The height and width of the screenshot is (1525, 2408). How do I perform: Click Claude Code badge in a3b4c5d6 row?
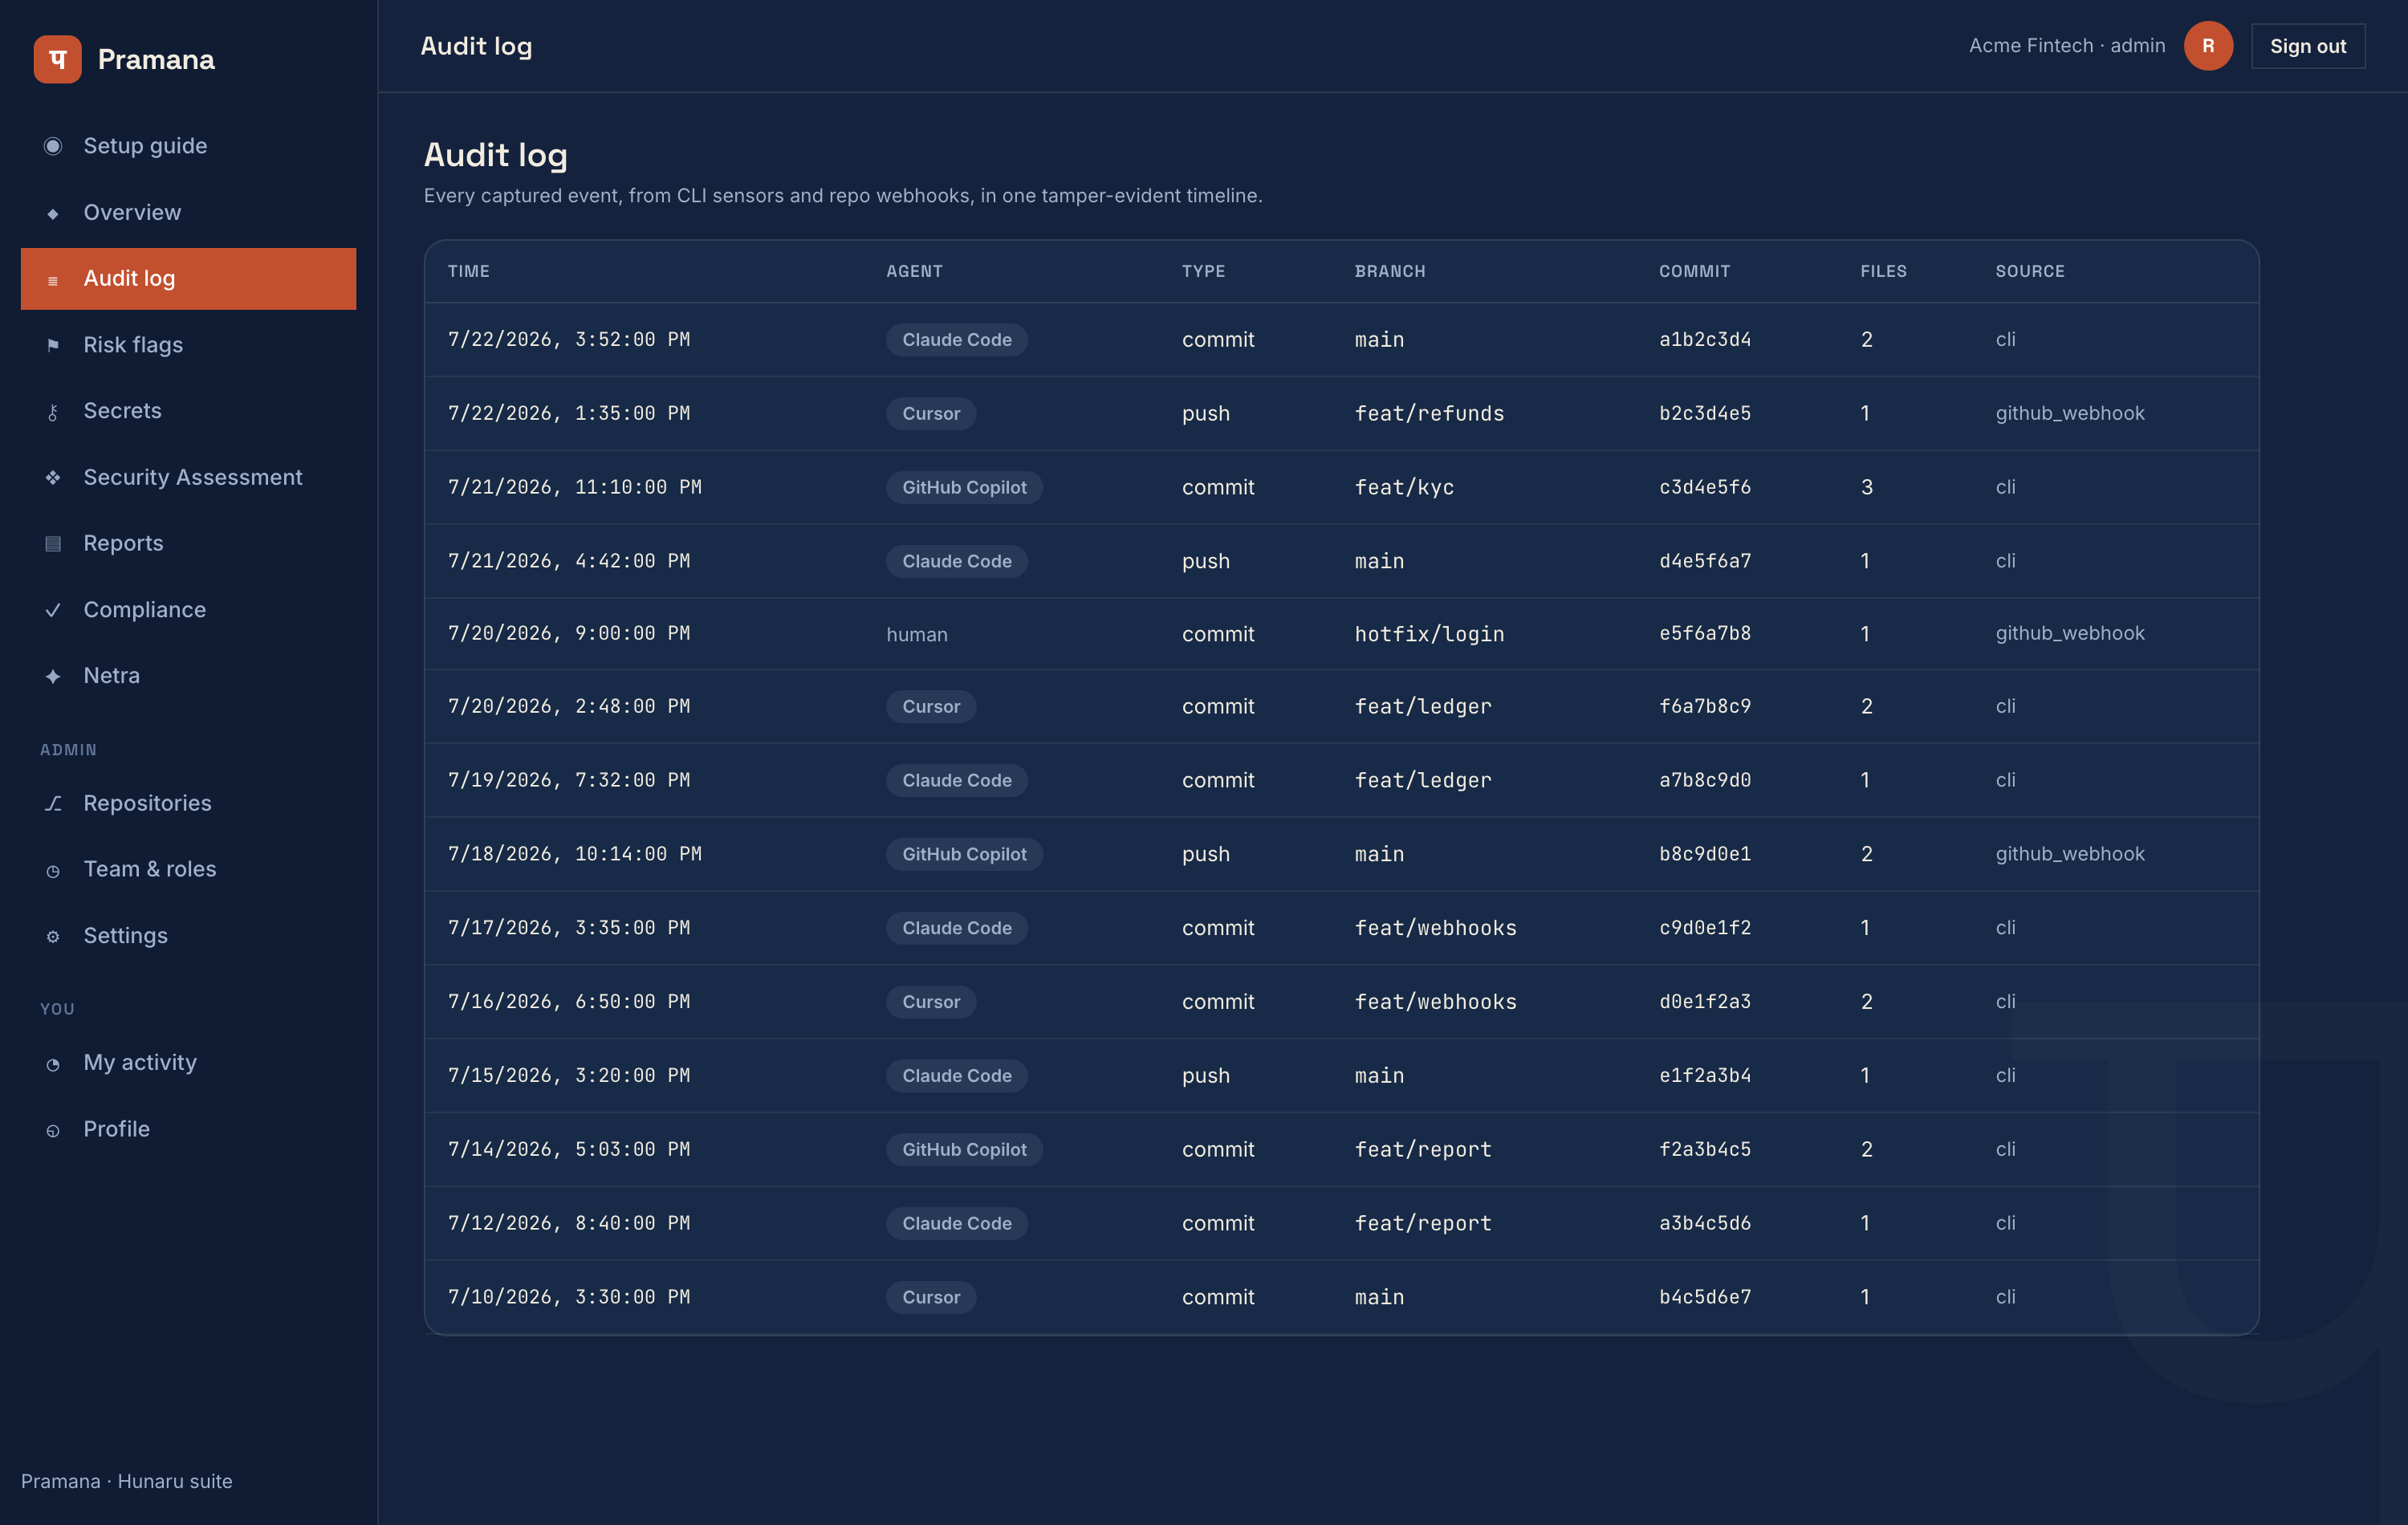(x=956, y=1223)
